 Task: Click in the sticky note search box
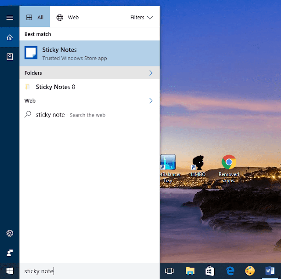coord(90,271)
